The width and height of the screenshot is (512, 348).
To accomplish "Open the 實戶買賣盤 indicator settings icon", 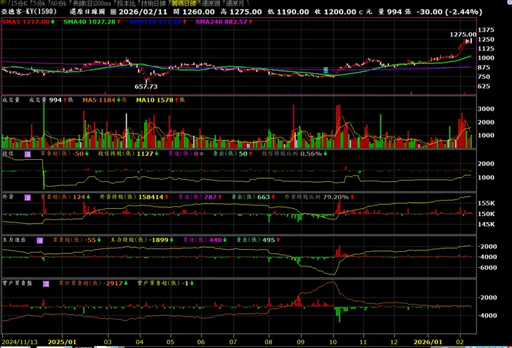I will 46,284.
